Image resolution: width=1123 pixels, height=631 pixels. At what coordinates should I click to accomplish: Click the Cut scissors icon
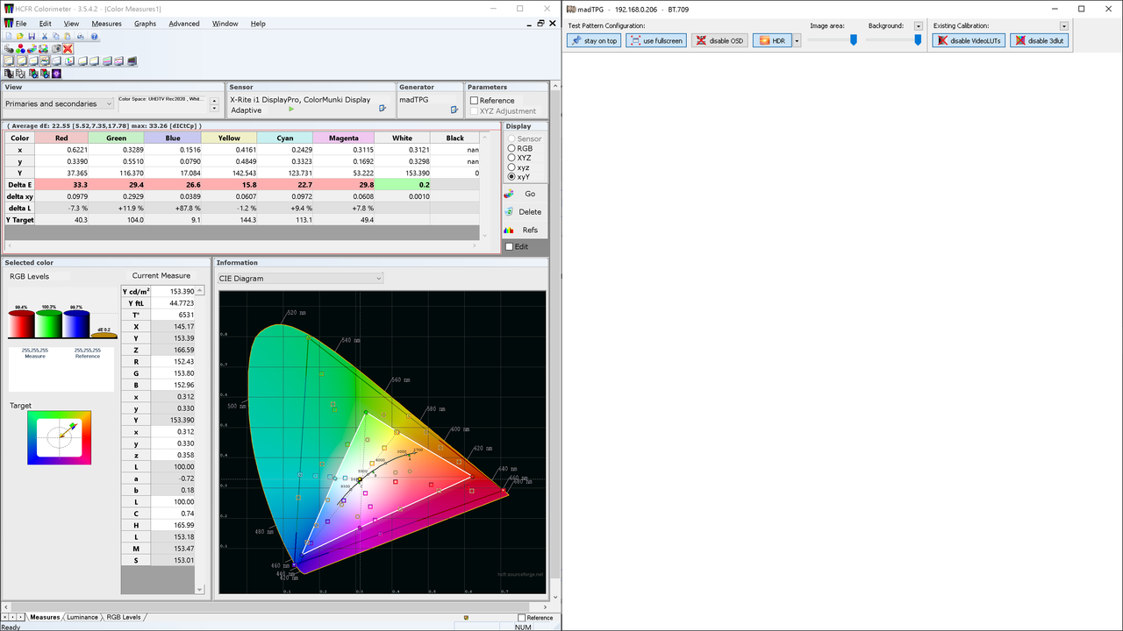[45, 36]
